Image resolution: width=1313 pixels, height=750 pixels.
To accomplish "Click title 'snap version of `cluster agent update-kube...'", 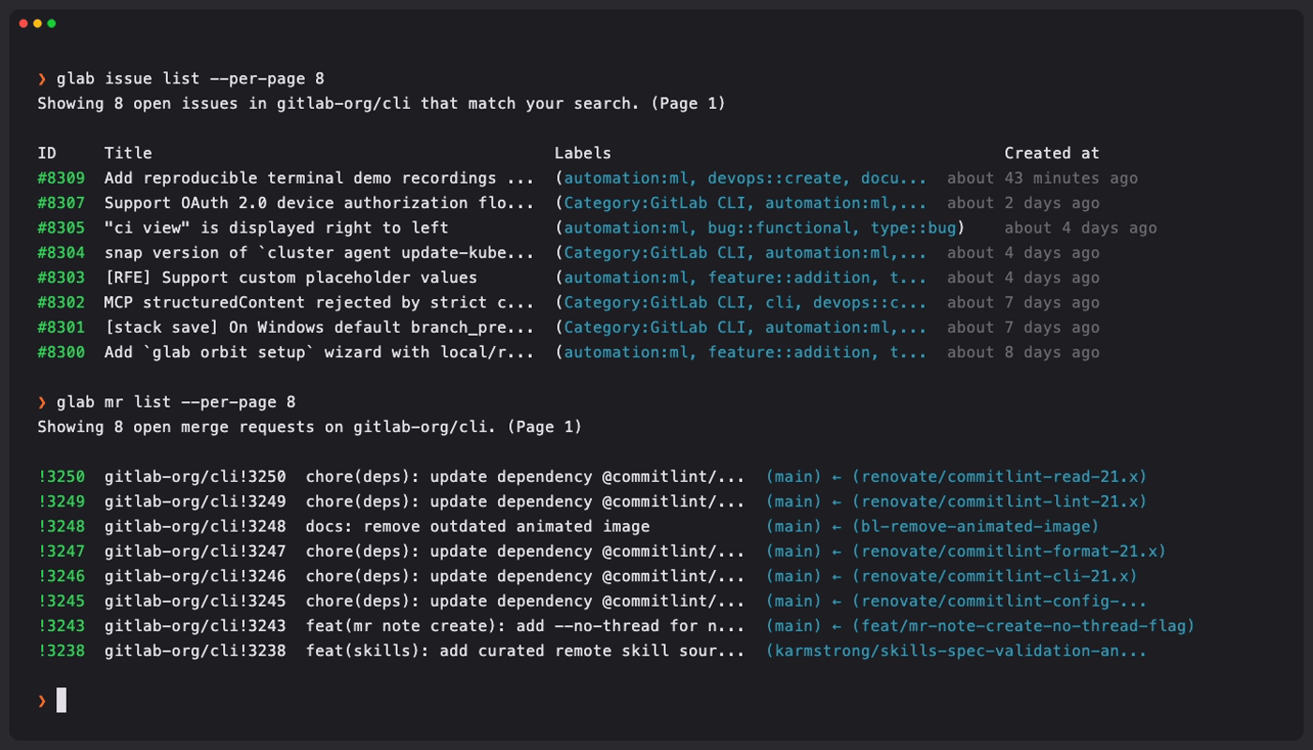I will pyautogui.click(x=319, y=253).
